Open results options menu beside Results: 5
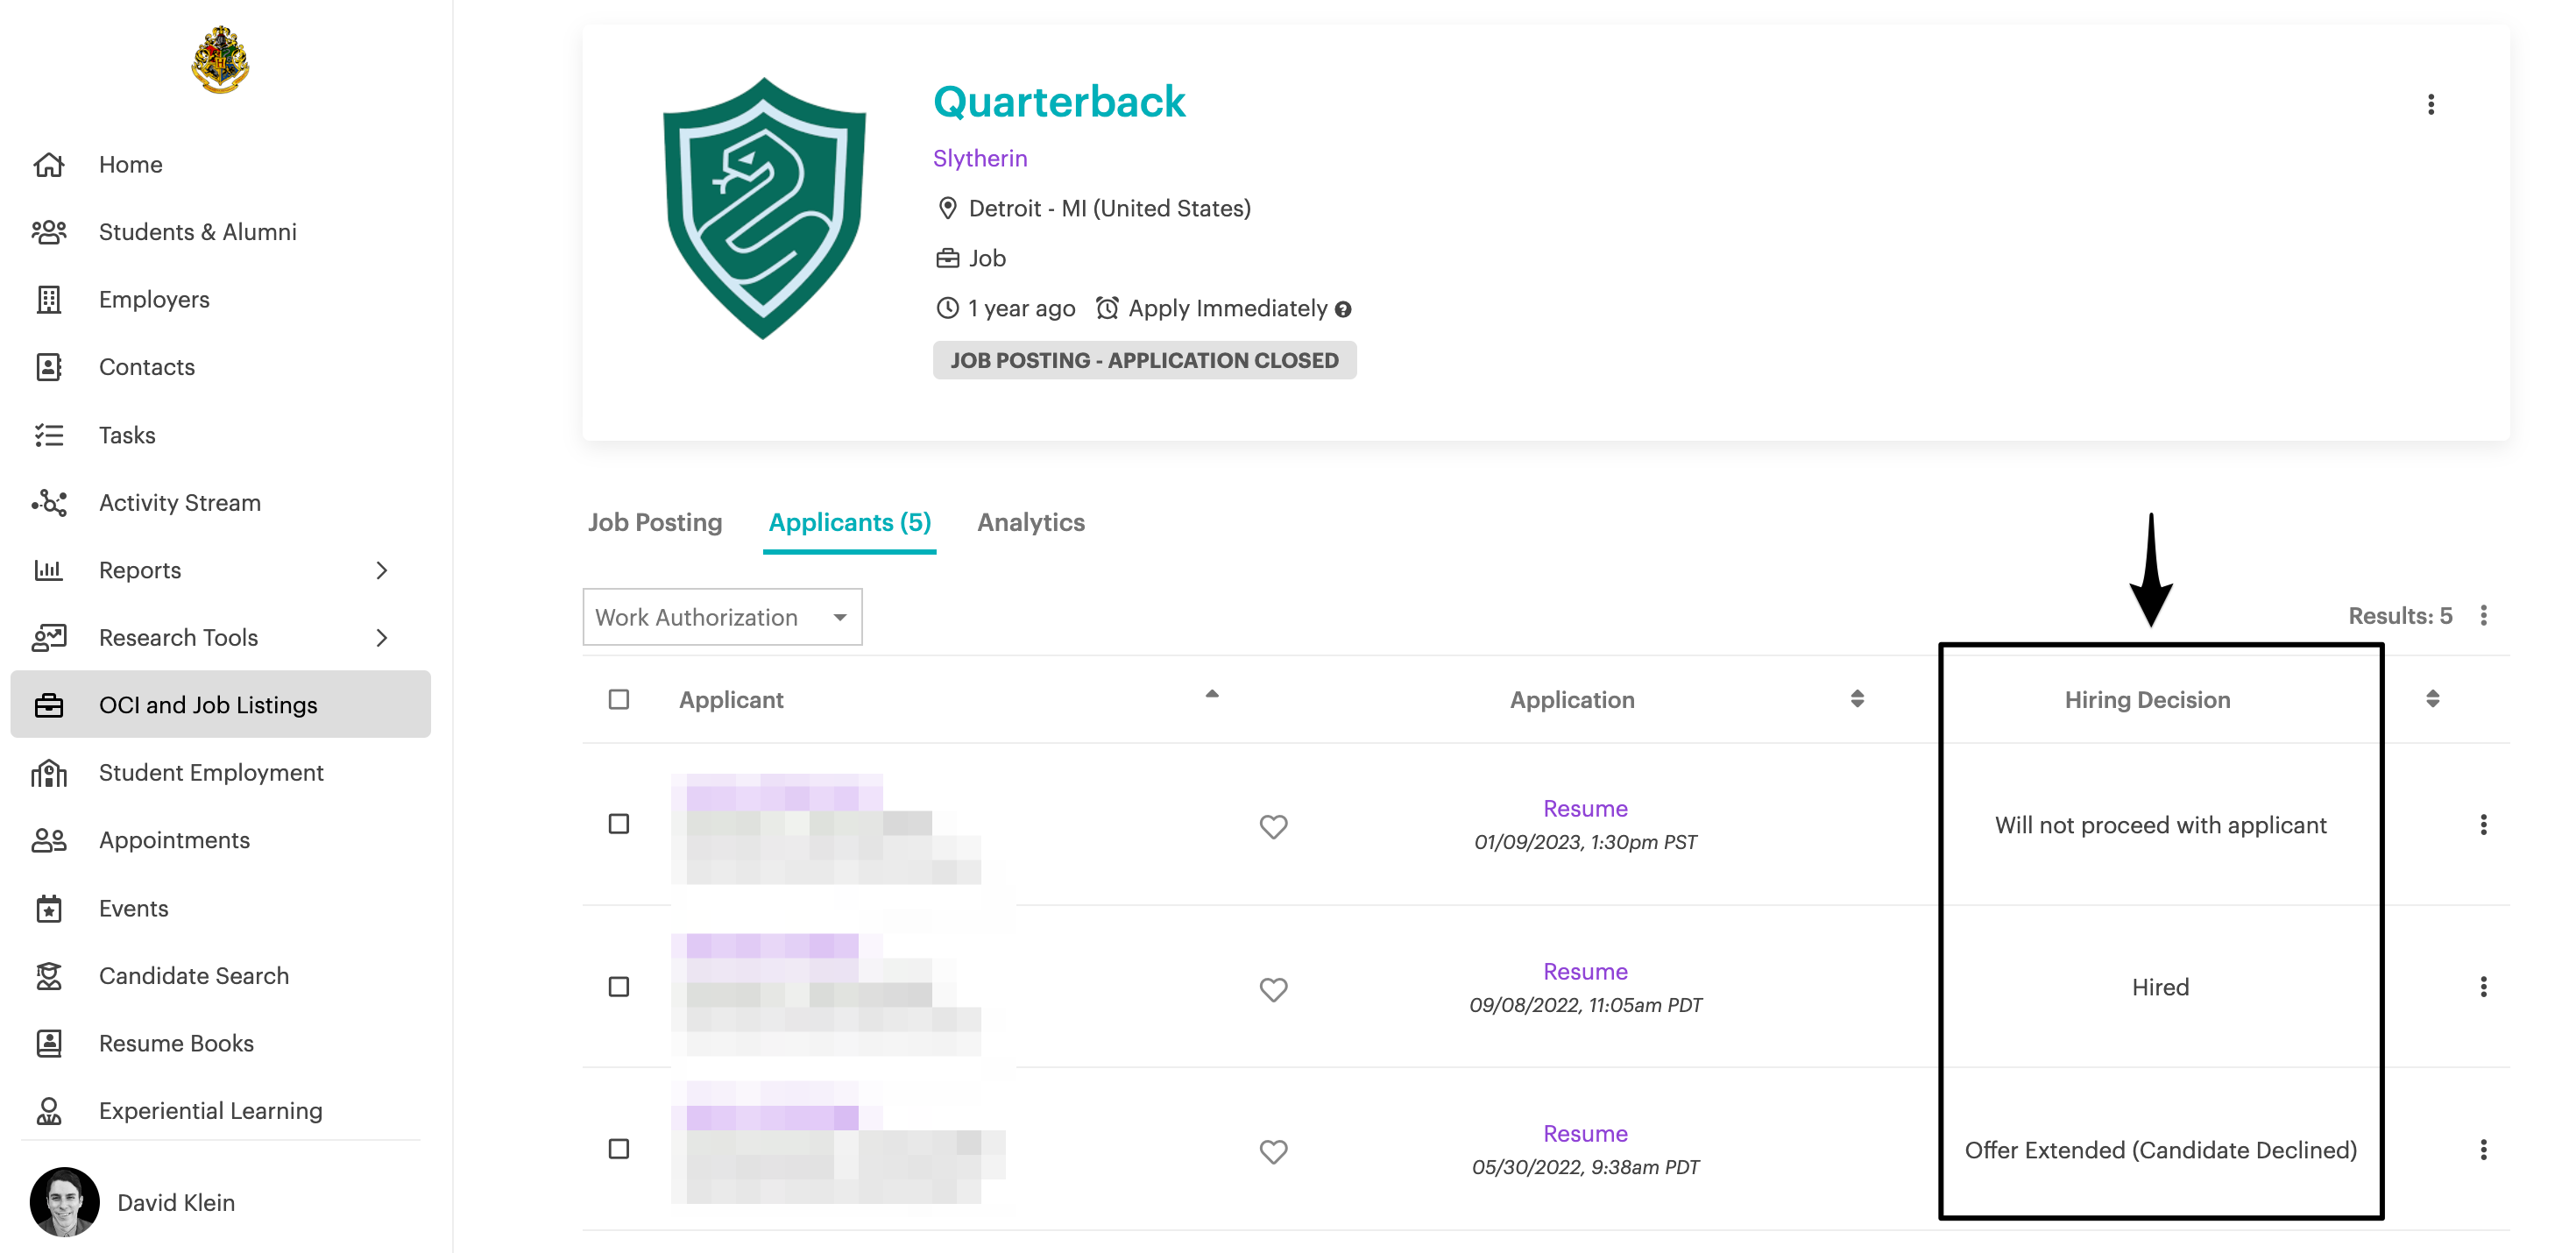The width and height of the screenshot is (2576, 1253). click(2483, 616)
